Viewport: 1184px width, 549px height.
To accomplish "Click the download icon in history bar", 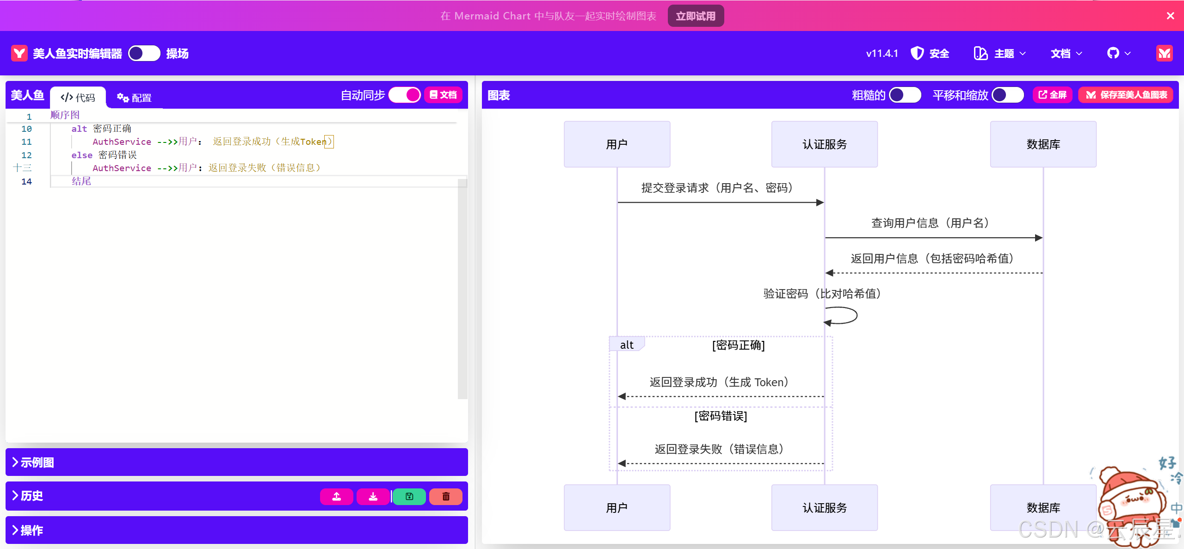I will tap(373, 496).
